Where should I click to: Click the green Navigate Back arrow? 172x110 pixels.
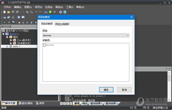50,12
